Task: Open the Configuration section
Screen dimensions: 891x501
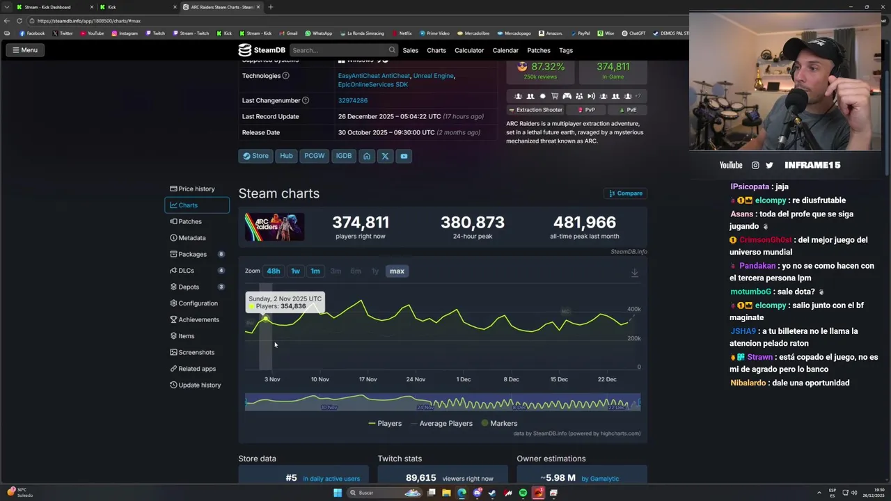Action: [197, 303]
